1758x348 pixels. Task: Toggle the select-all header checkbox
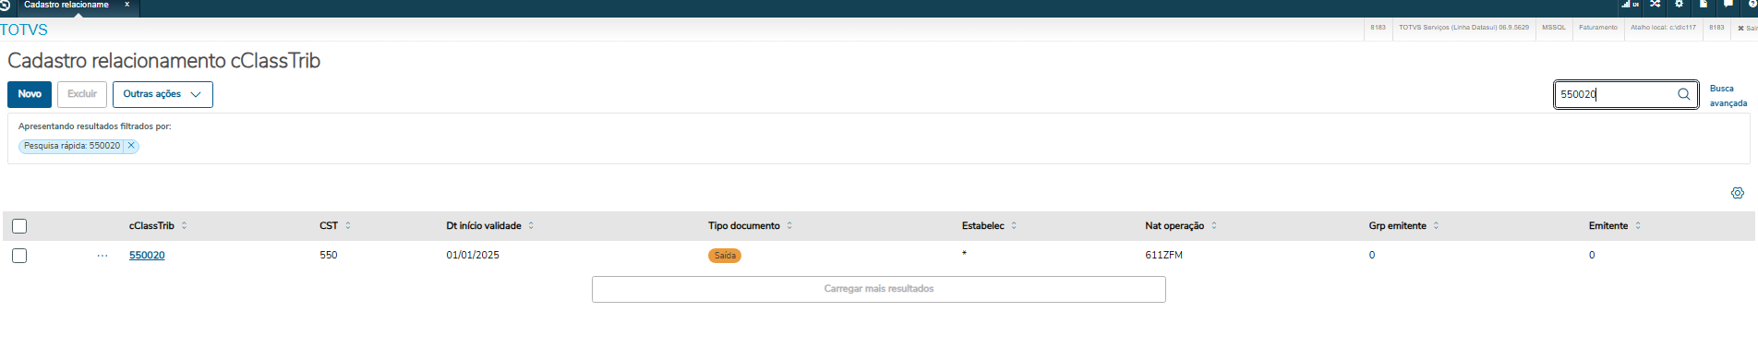pyautogui.click(x=19, y=226)
